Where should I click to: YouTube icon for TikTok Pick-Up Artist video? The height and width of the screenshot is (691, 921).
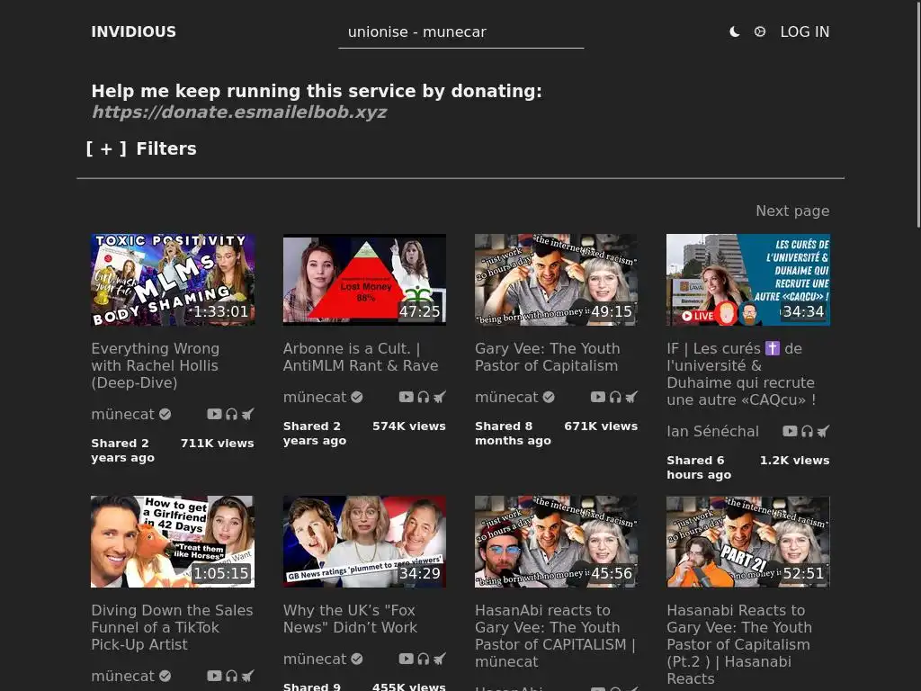pos(214,677)
